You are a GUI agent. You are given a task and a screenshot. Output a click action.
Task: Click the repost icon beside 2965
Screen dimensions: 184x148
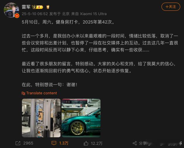(18, 143)
